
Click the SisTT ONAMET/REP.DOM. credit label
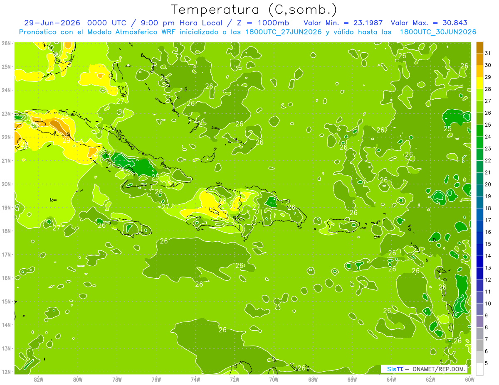point(424,369)
